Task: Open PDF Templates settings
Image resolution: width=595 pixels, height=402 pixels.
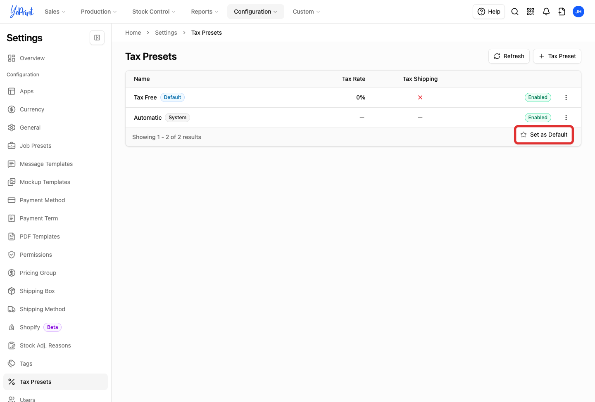Action: coord(55,236)
